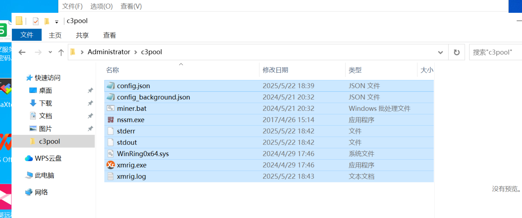Image resolution: width=522 pixels, height=218 pixels.
Task: Open the 文件 ribbon tab
Action: (27, 35)
